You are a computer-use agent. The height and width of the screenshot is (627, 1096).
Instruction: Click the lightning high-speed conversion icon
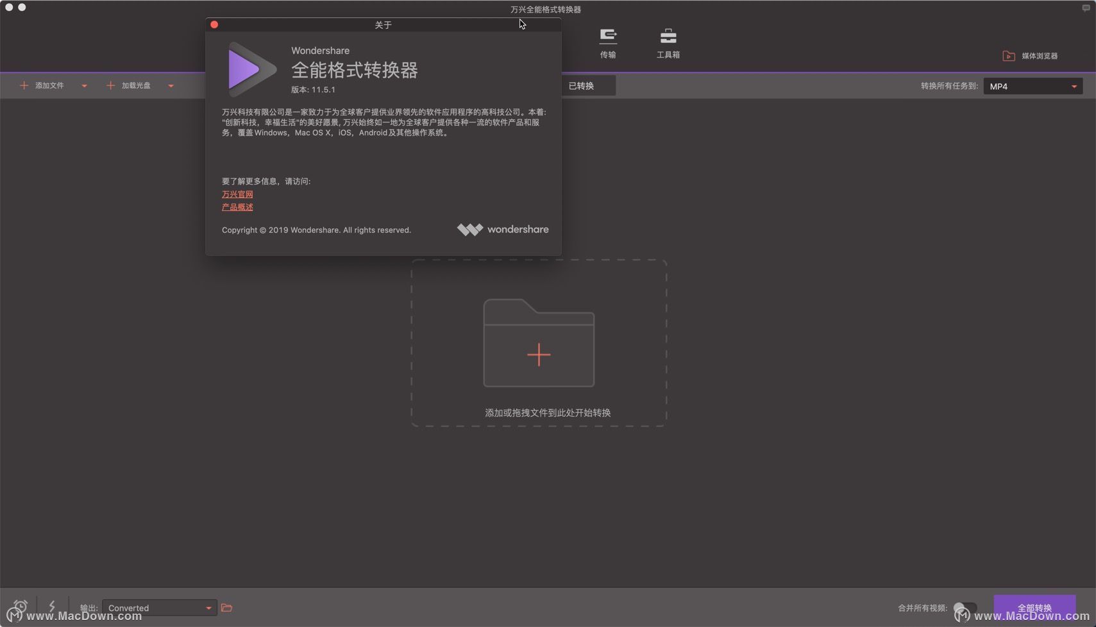click(52, 606)
